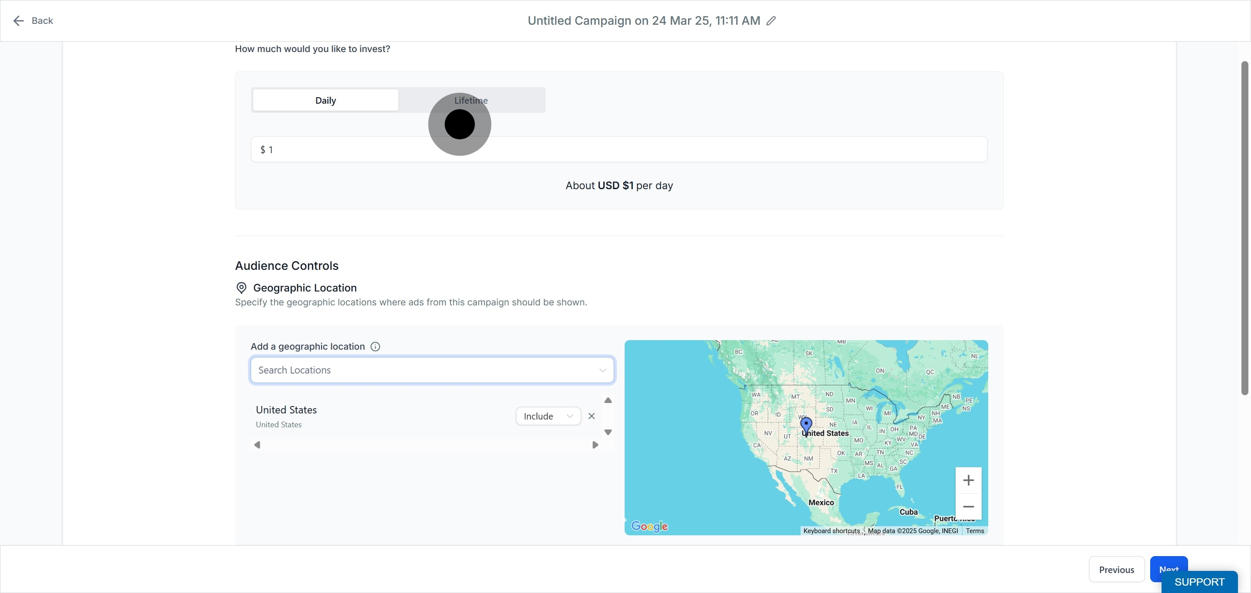
Task: Click the left arrow in locations list
Action: point(258,445)
